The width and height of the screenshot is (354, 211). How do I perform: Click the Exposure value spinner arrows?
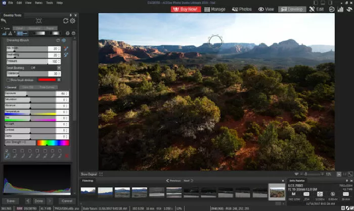click(x=67, y=93)
